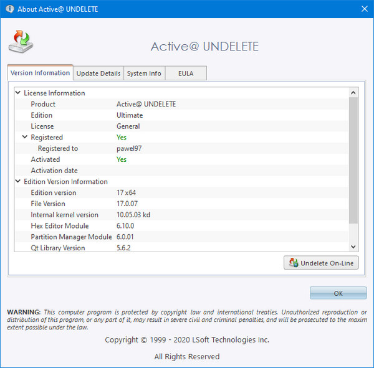Screen dimensions: 374x368
Task: Click the vertical scrollbar thumb
Action: pos(353,159)
